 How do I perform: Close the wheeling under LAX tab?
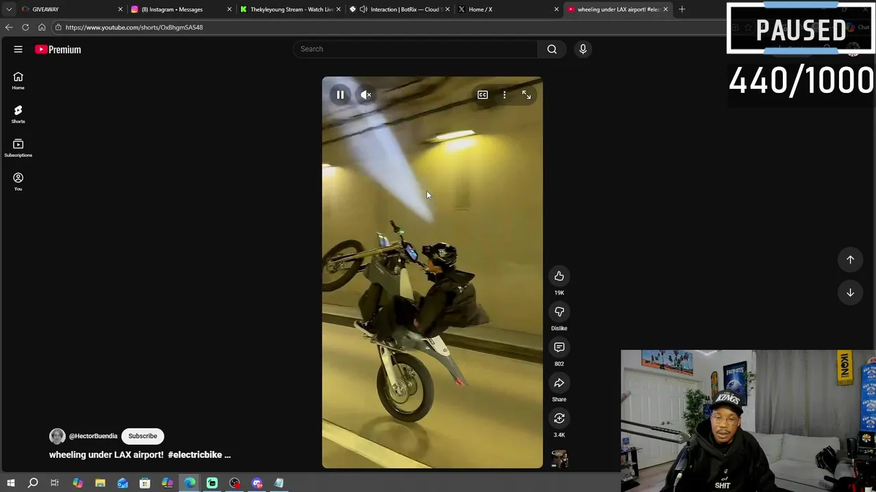pos(665,10)
